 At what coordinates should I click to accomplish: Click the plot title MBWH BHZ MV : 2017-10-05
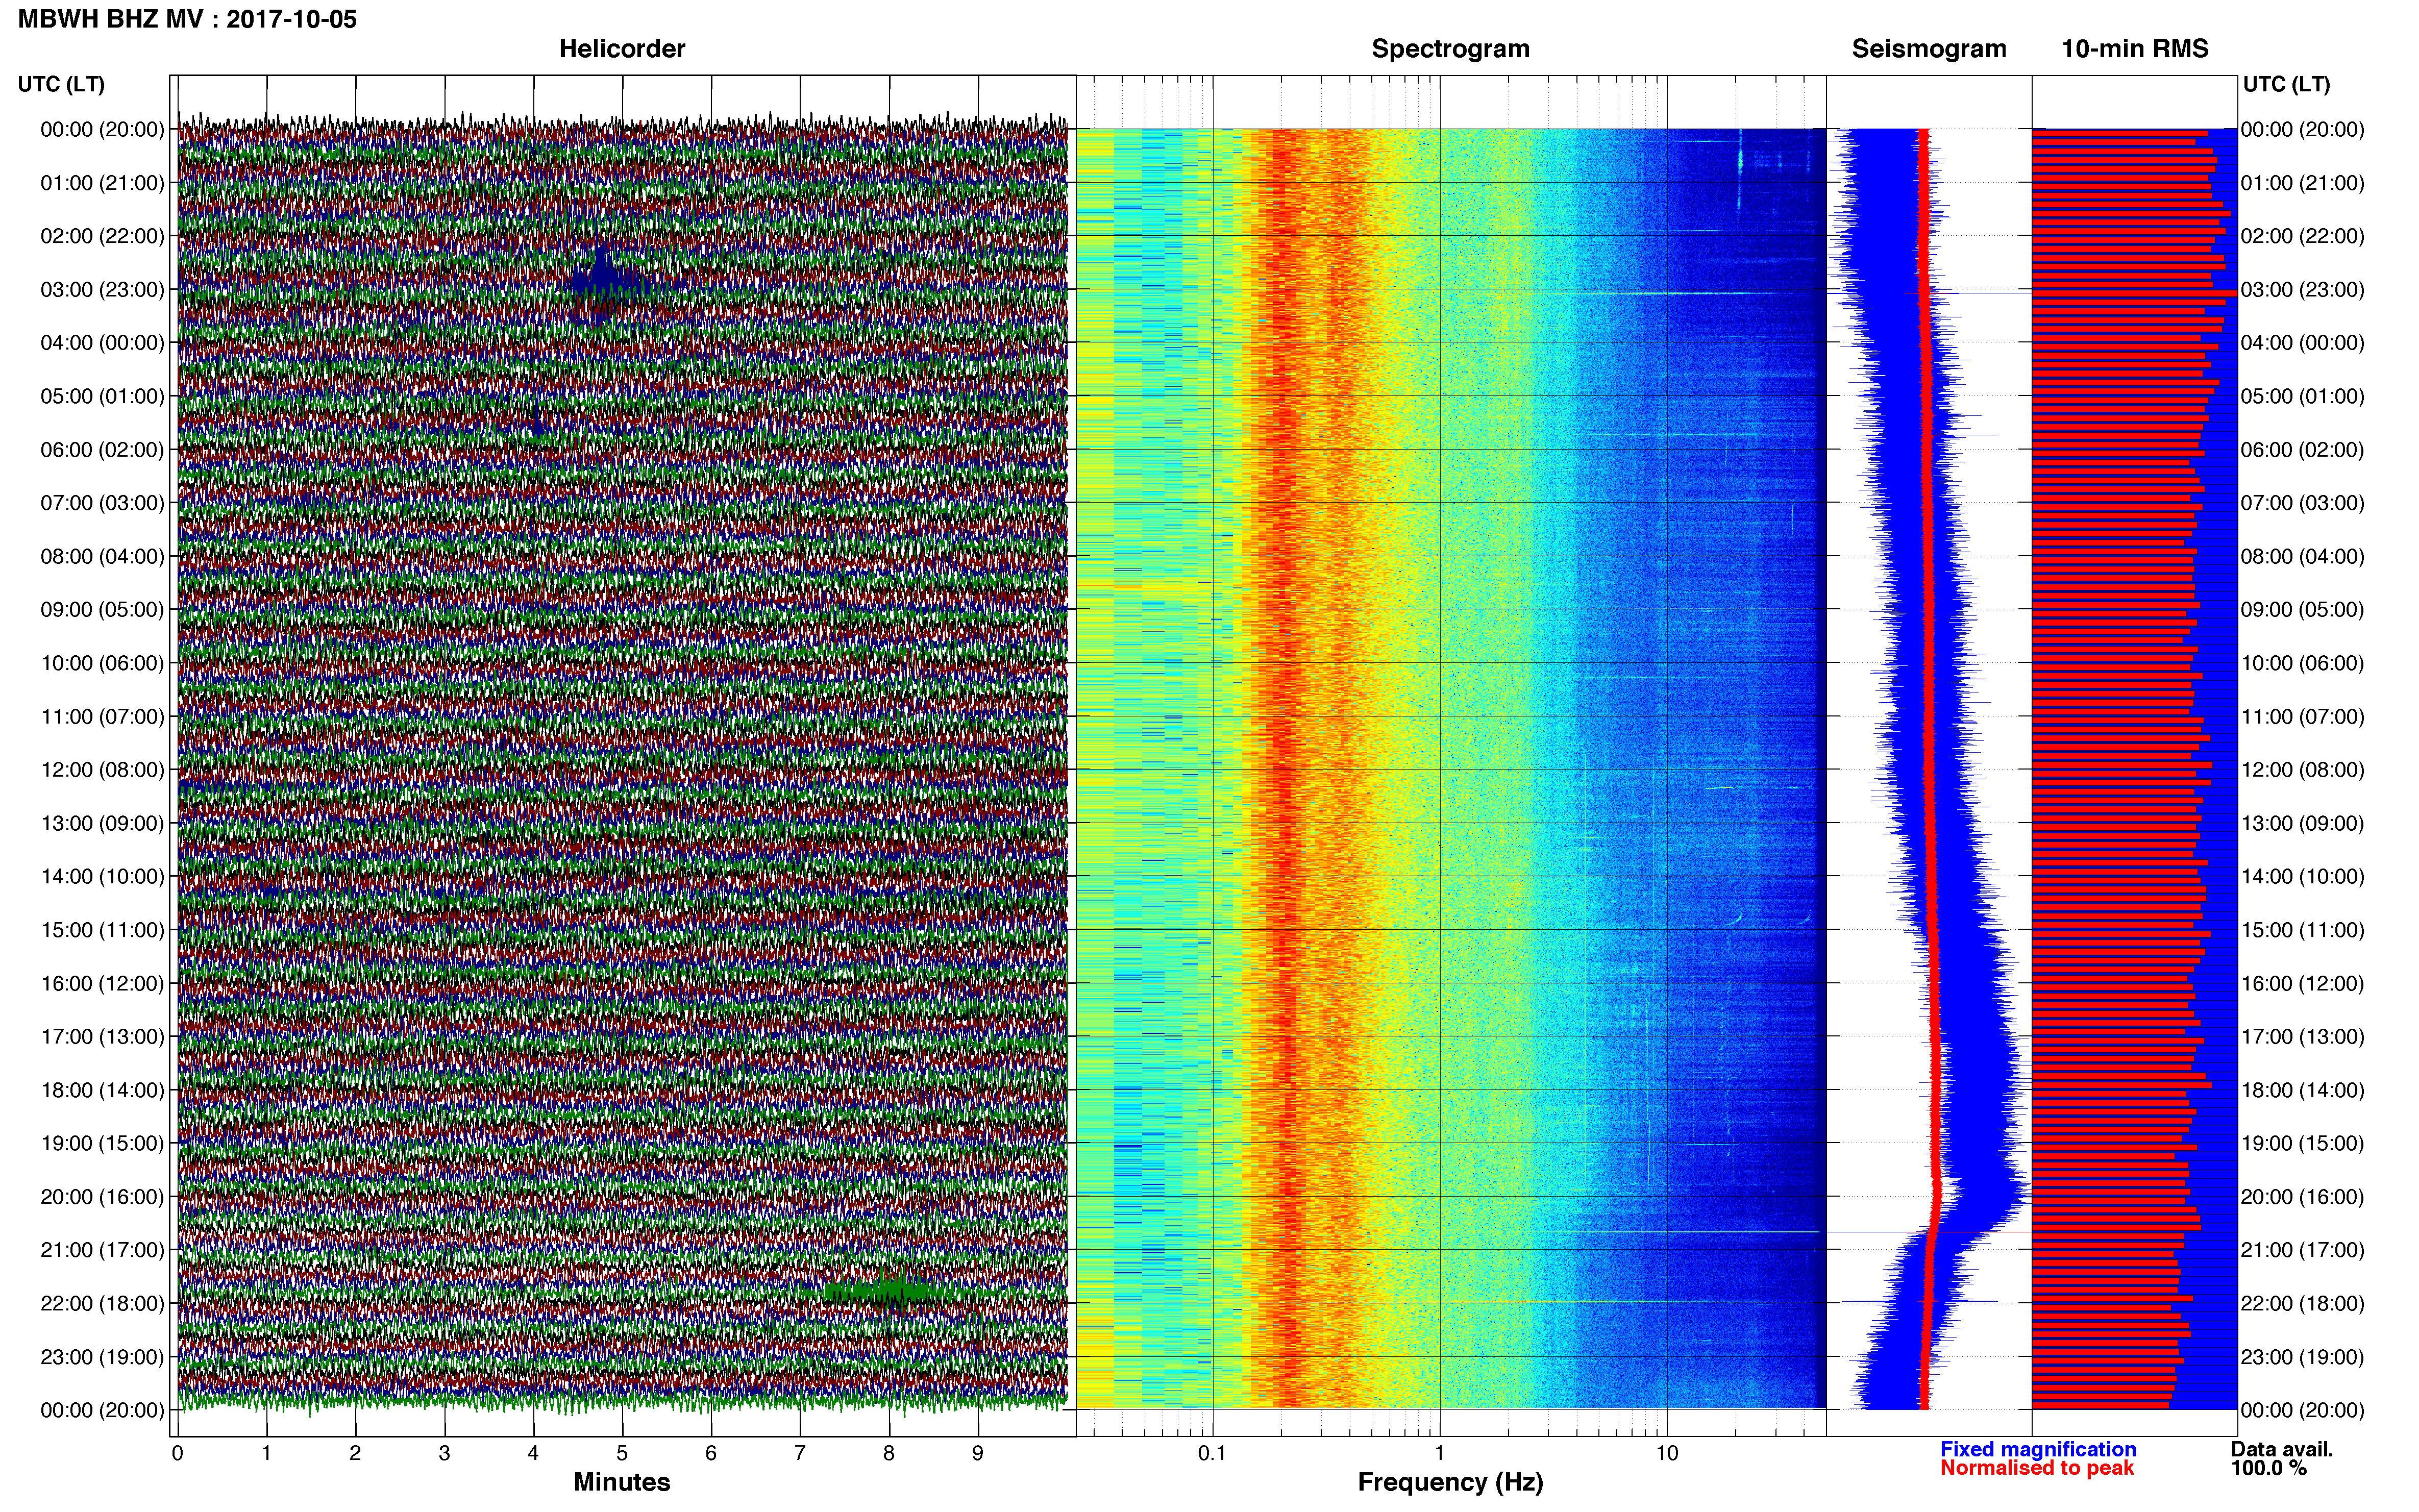pyautogui.click(x=187, y=19)
